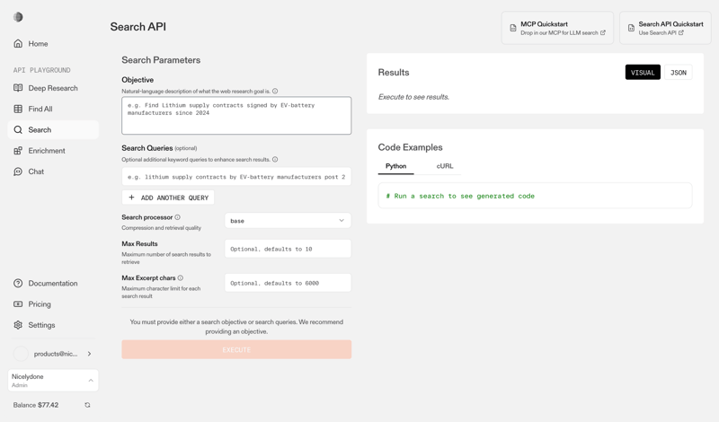Go to Enrichment page
The width and height of the screenshot is (719, 422).
pyautogui.click(x=53, y=150)
